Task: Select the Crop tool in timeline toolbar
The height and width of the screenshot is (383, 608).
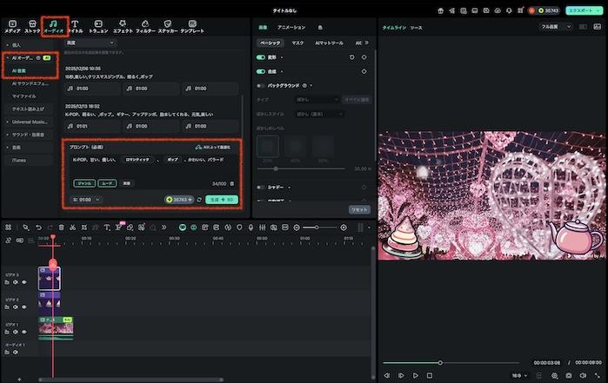Action: click(x=84, y=228)
